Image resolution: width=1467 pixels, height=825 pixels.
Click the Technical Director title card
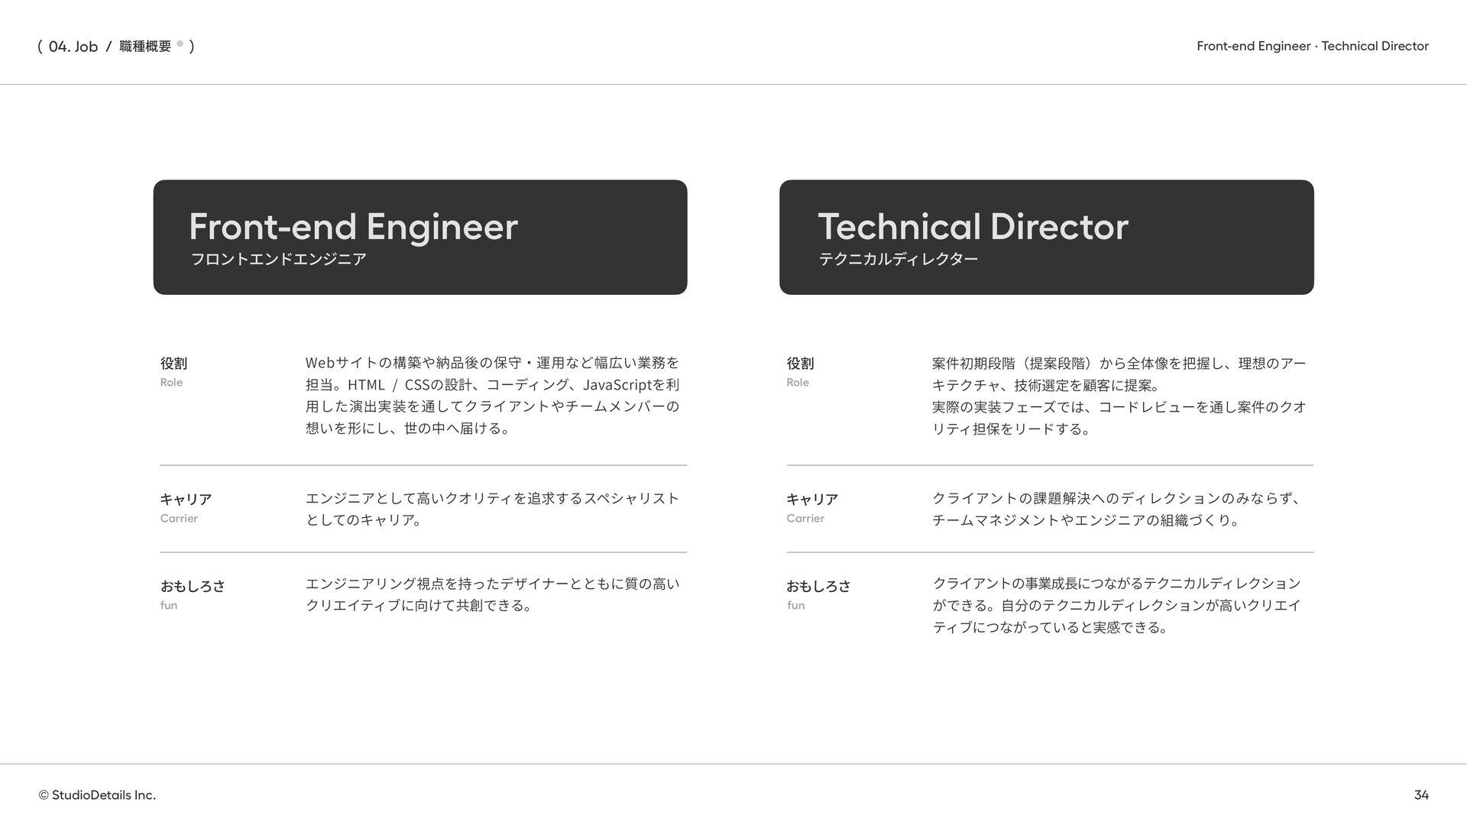[x=1047, y=237]
